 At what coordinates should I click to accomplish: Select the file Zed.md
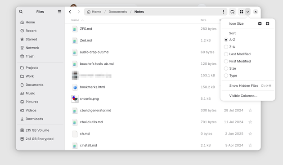(x=86, y=40)
